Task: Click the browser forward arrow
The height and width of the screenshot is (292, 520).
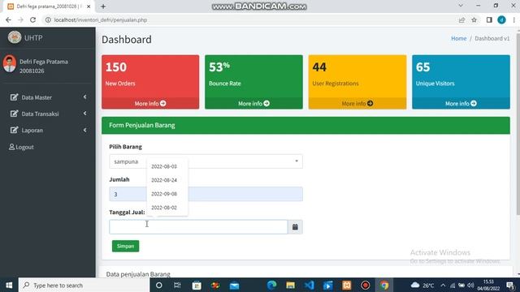Action: point(20,19)
